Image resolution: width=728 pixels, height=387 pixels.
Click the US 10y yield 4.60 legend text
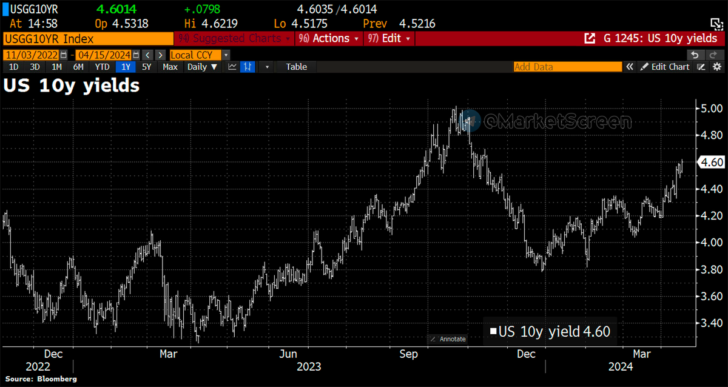tap(554, 331)
